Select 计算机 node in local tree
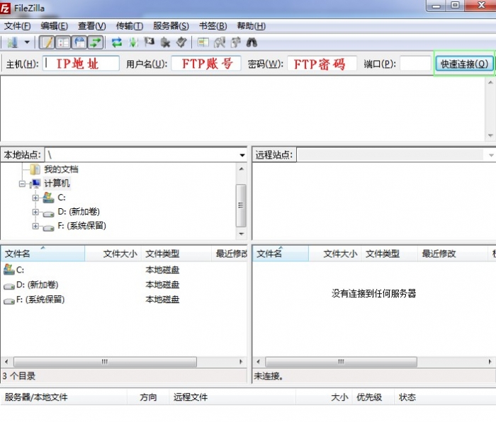Viewport: 496px width, 422px height. coord(57,183)
